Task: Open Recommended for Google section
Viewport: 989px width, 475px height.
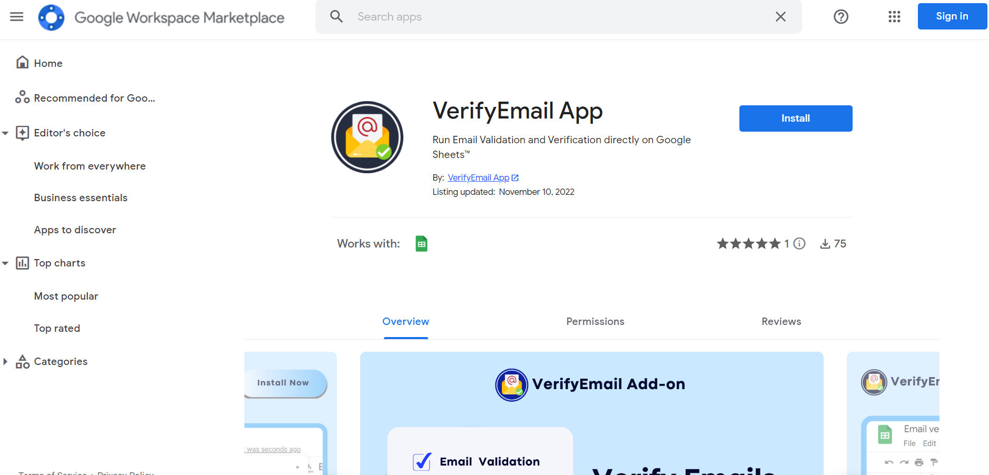Action: (x=95, y=98)
